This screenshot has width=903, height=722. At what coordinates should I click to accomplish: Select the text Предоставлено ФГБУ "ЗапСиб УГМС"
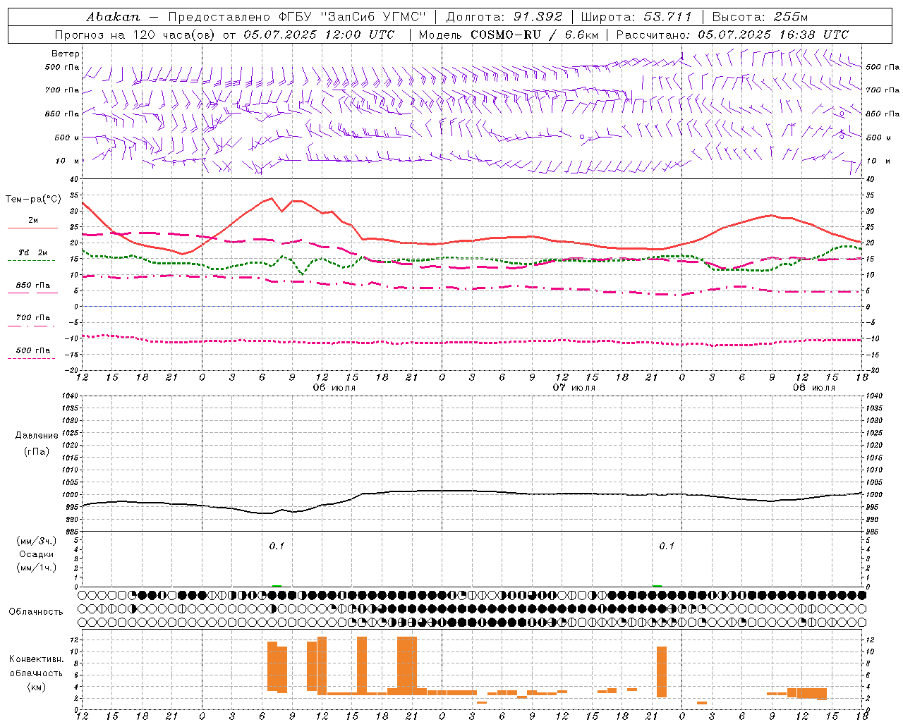(297, 17)
